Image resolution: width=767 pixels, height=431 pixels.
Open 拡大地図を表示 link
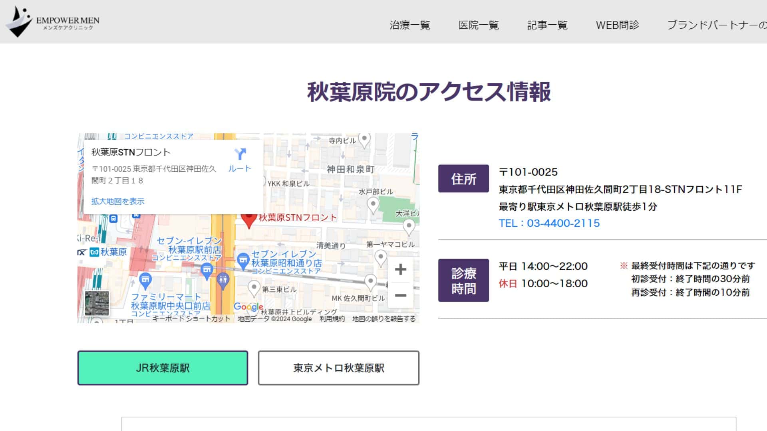click(x=118, y=201)
